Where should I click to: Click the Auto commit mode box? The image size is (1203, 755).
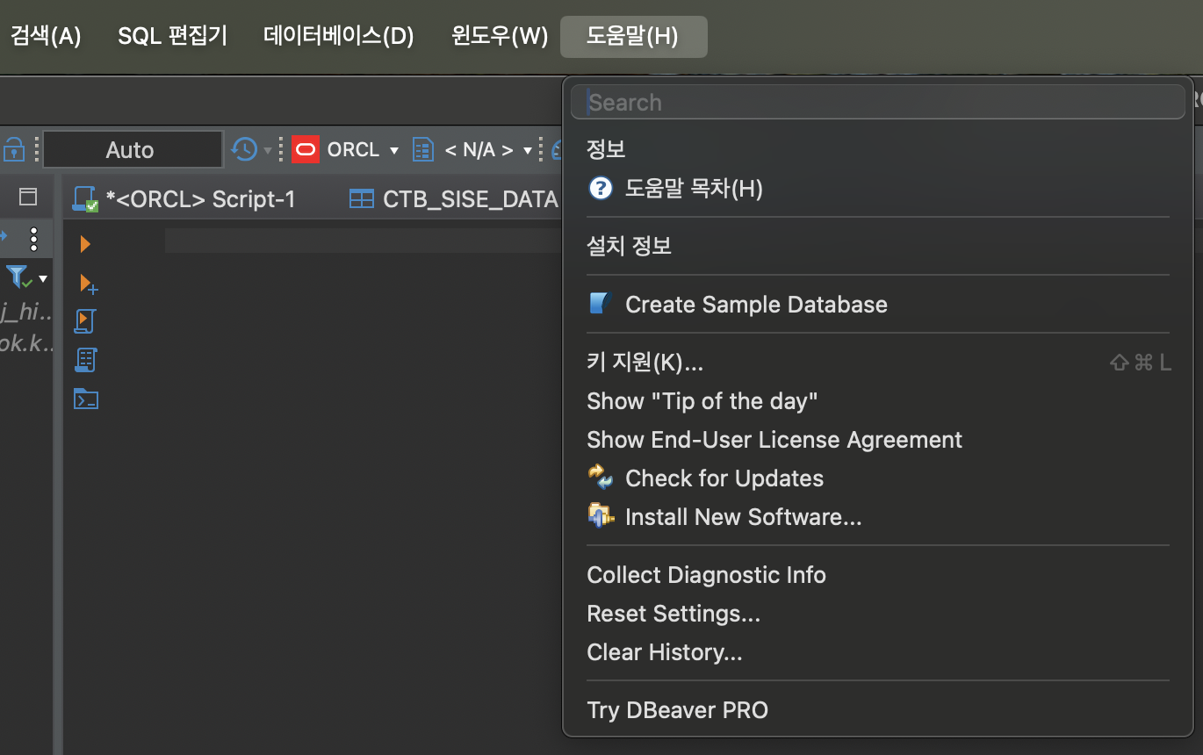[132, 150]
